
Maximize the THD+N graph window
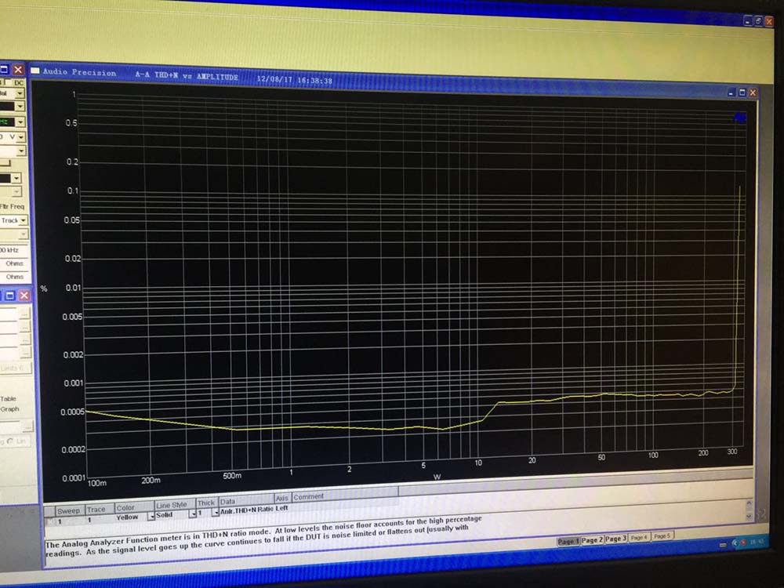pyautogui.click(x=742, y=93)
